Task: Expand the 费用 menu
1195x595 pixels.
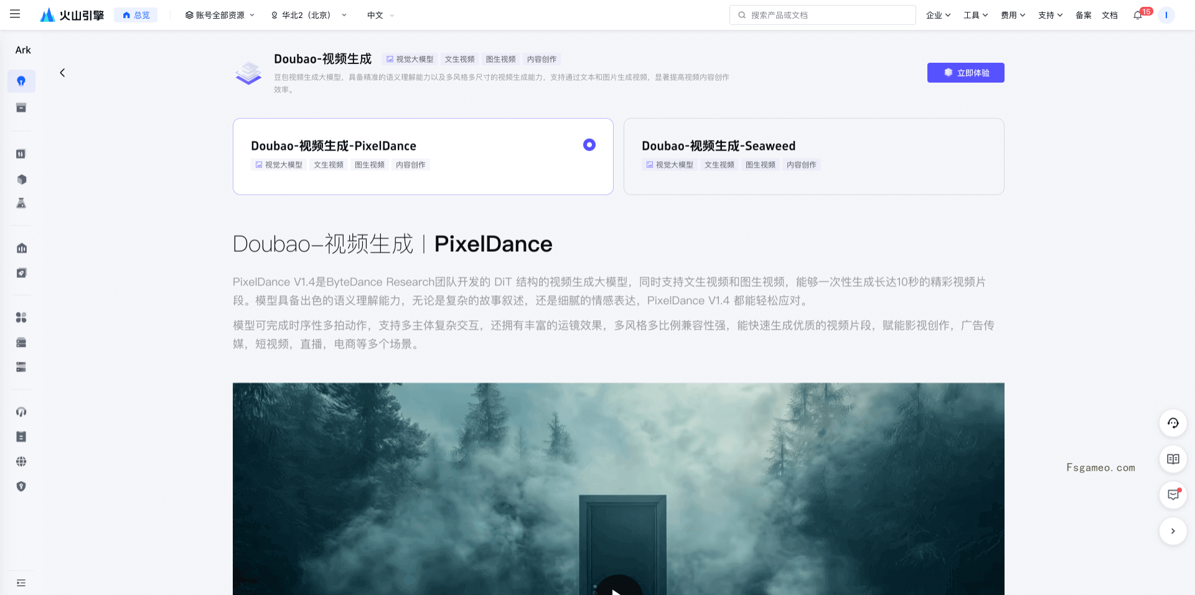Action: [1013, 15]
